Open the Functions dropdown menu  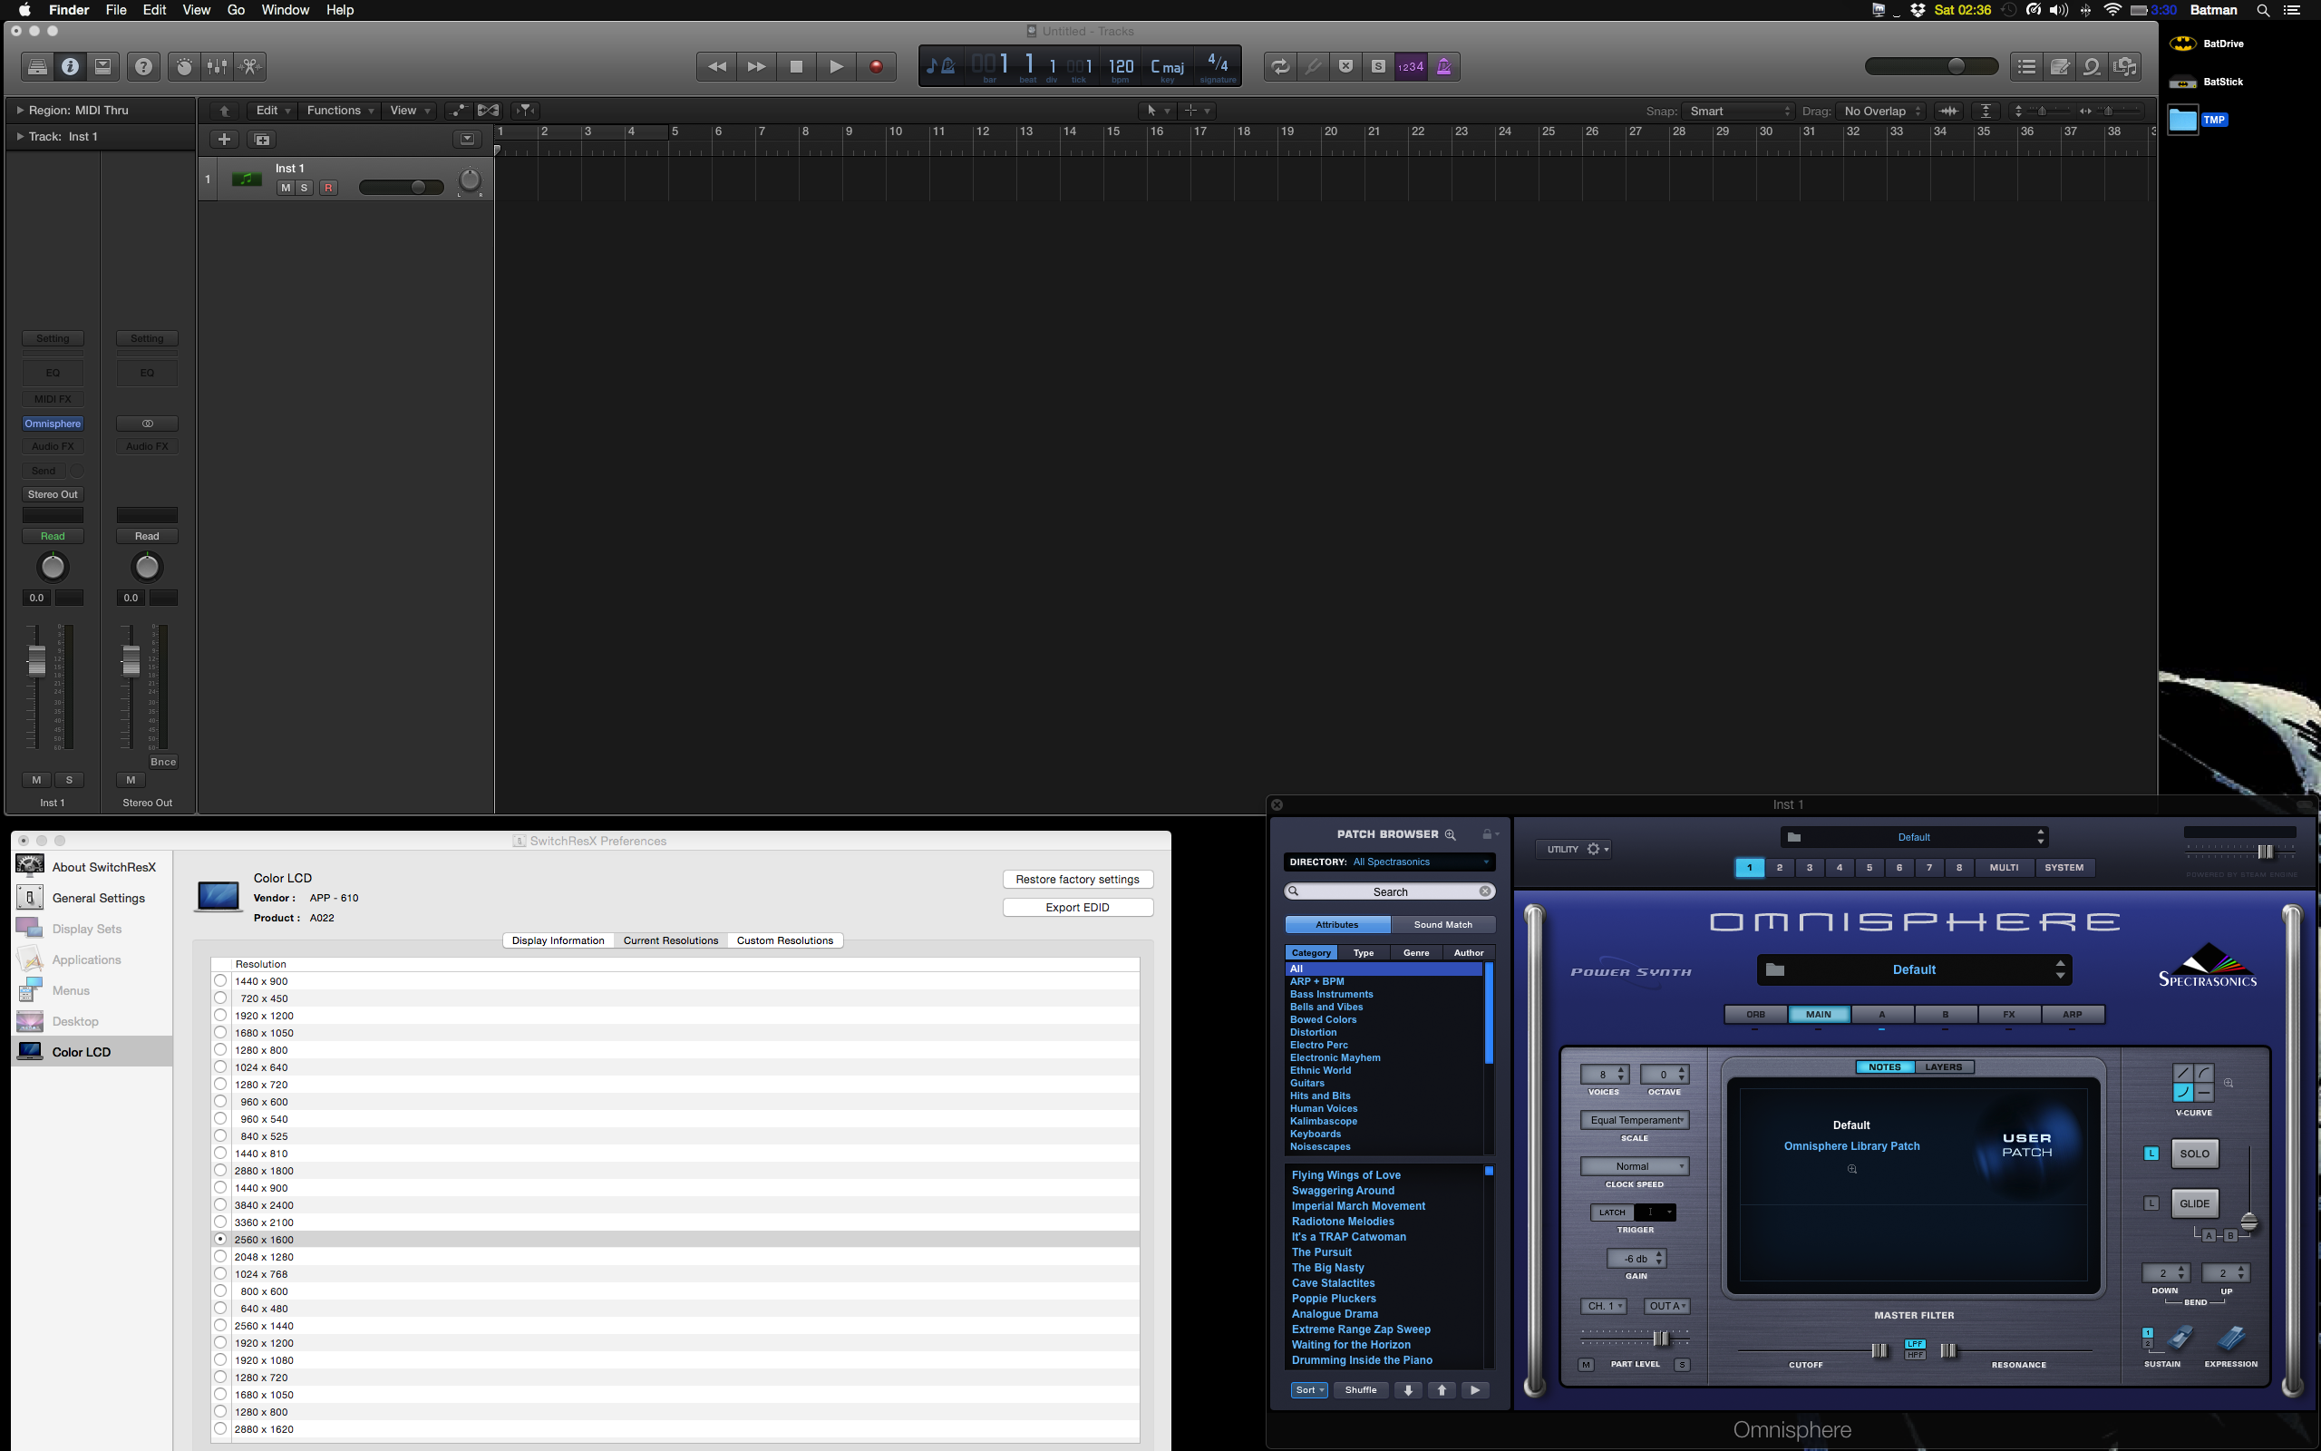[339, 111]
